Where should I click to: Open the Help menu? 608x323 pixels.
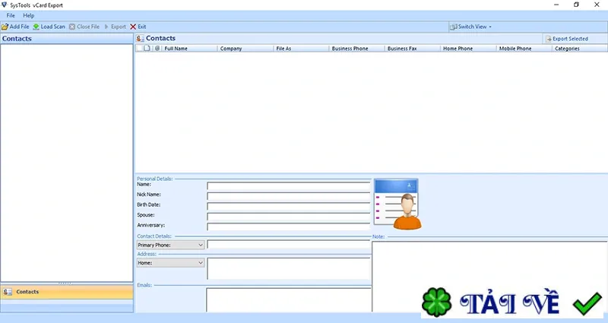click(29, 15)
